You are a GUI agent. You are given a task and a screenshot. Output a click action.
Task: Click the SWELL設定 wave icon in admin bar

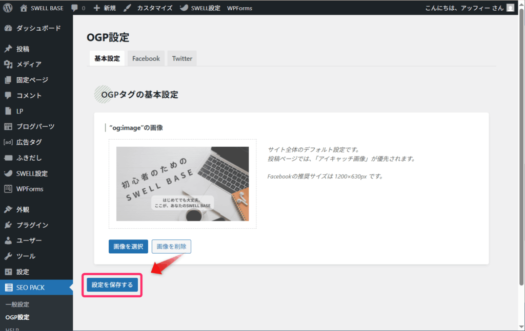pos(184,8)
